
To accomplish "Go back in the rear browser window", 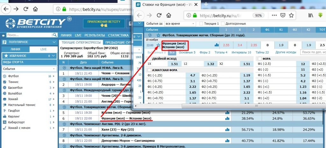I will (x=6, y=9).
